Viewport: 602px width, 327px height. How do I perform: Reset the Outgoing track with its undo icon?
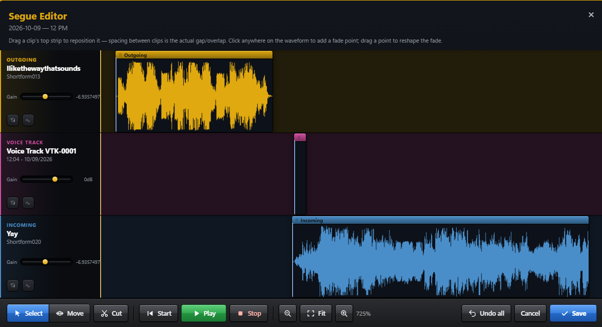(x=13, y=120)
